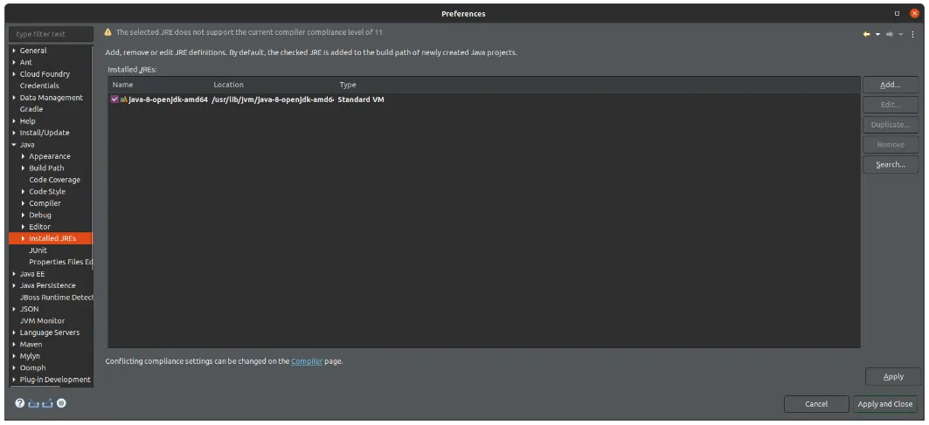This screenshot has width=929, height=425.
Task: Expand the Compiler tree node
Action: [23, 203]
